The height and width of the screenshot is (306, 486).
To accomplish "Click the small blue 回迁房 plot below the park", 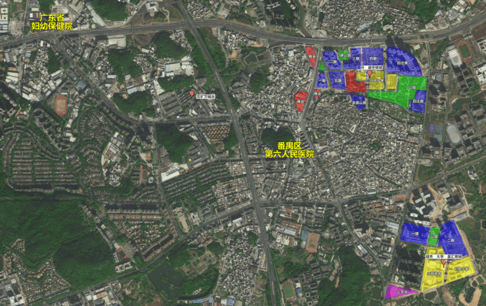I will click(x=418, y=102).
